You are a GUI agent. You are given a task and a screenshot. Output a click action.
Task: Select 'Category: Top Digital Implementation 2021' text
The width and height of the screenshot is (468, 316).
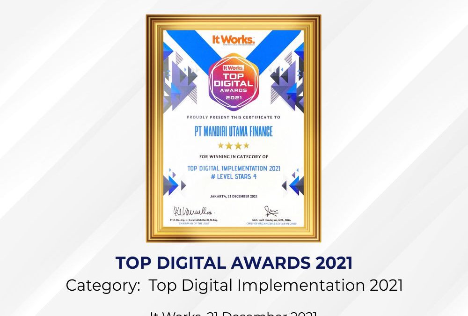(234, 285)
